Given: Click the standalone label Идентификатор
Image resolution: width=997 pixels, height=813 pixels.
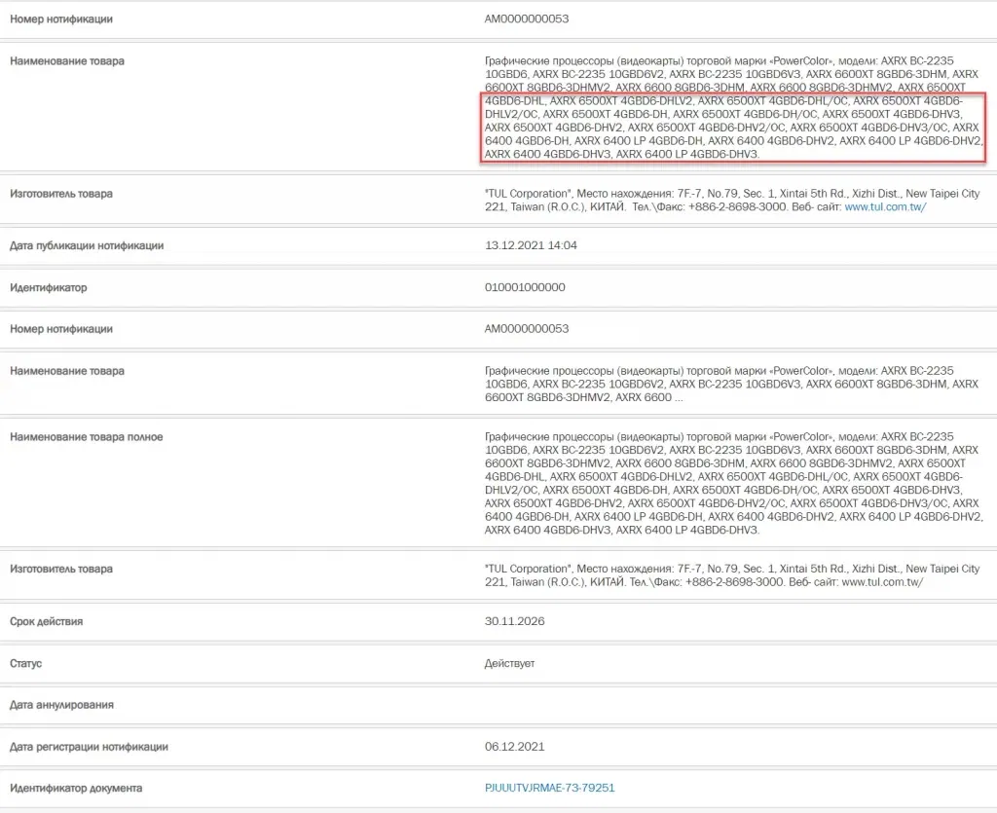Looking at the screenshot, I should pos(48,288).
